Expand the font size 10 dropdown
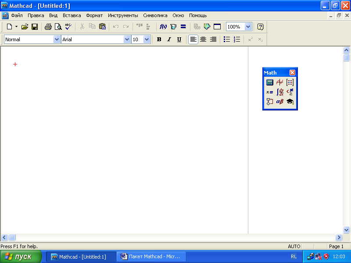This screenshot has width=351, height=263. 147,39
